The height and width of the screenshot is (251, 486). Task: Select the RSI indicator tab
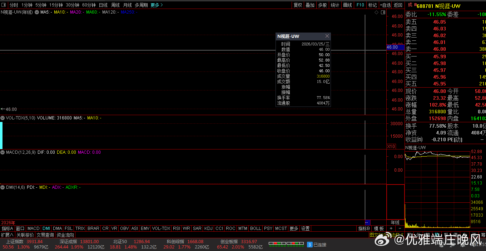tap(177, 228)
